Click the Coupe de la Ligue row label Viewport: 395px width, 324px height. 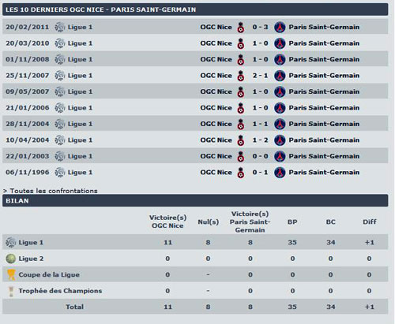(x=49, y=274)
